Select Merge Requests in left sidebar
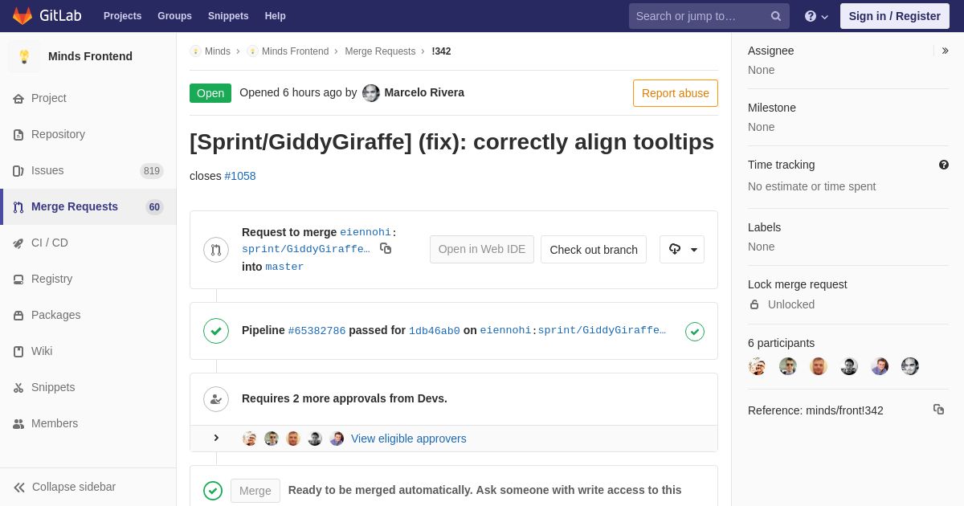This screenshot has width=964, height=506. pos(74,206)
